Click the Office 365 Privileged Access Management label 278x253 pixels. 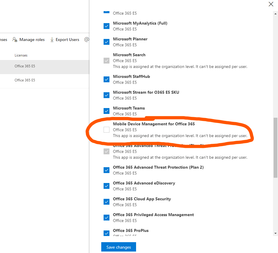point(153,215)
